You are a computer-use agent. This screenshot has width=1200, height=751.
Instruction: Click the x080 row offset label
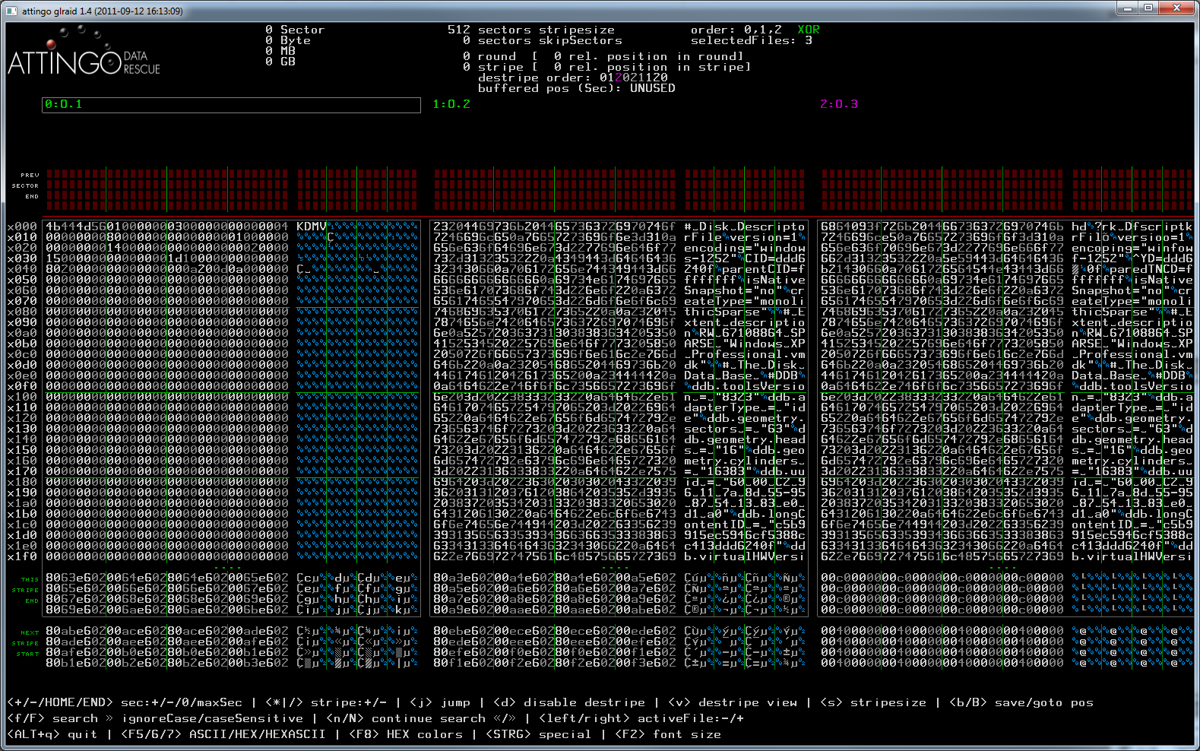coord(22,312)
